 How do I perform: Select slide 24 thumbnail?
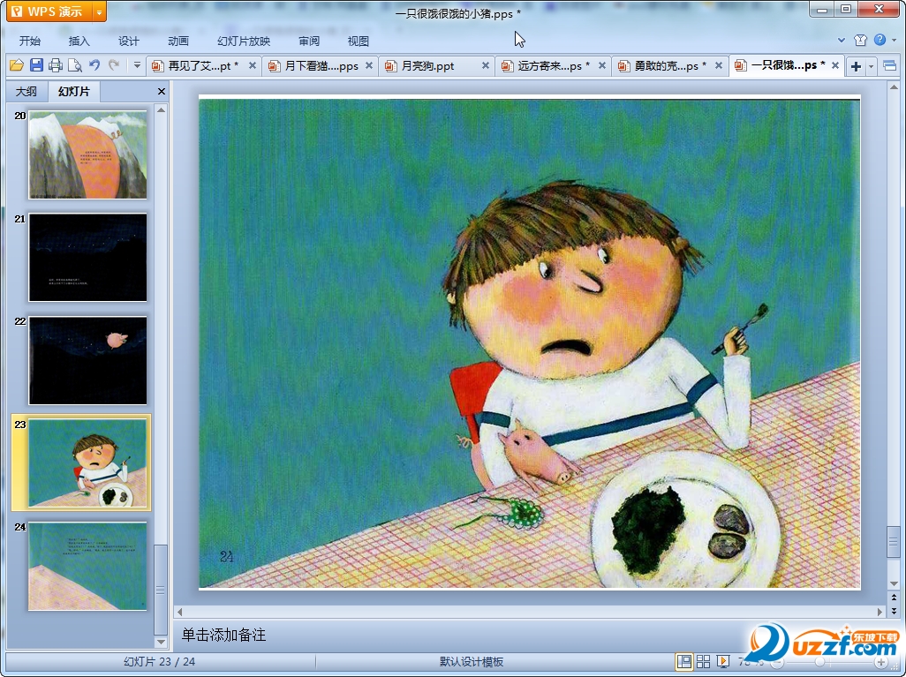point(87,566)
